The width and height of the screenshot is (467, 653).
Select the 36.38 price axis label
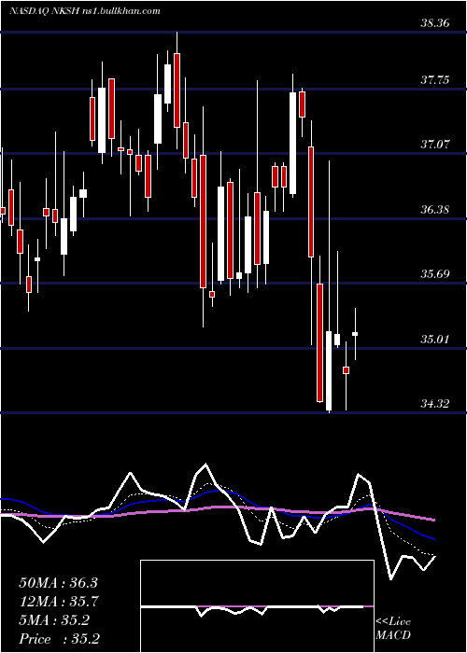(x=435, y=209)
